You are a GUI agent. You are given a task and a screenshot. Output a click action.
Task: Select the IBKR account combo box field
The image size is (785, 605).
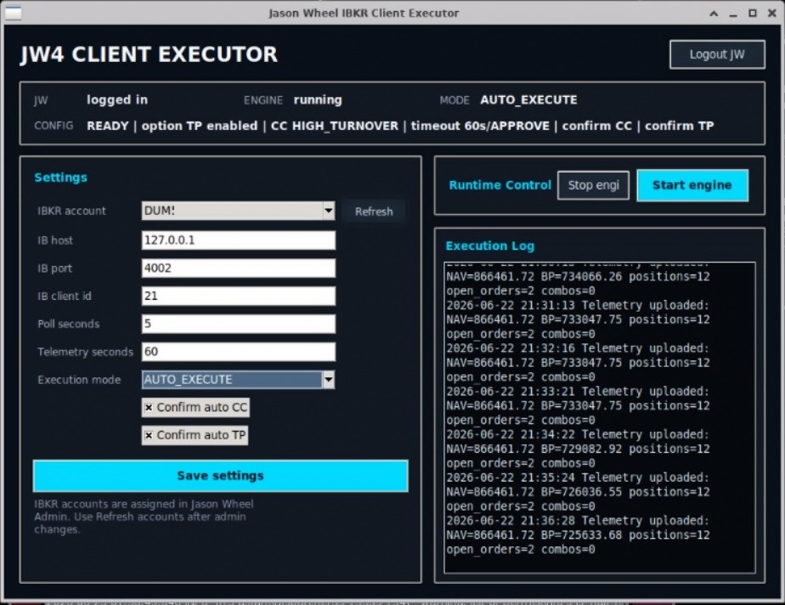click(x=238, y=211)
